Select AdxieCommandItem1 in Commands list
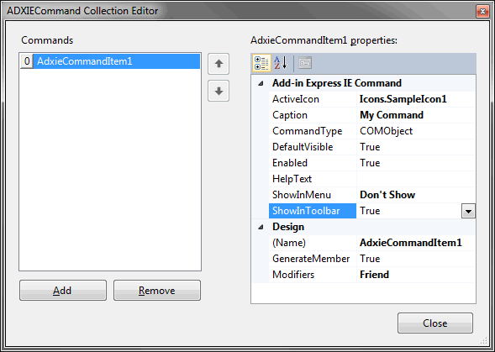This screenshot has height=352, width=495. [110, 61]
